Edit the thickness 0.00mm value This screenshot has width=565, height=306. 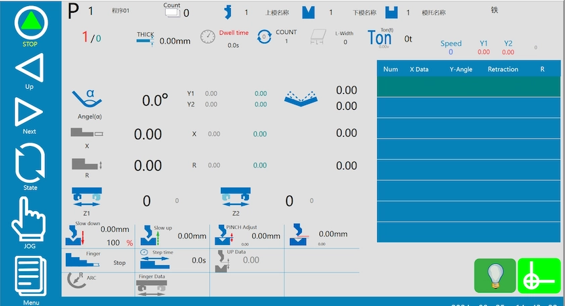[174, 41]
